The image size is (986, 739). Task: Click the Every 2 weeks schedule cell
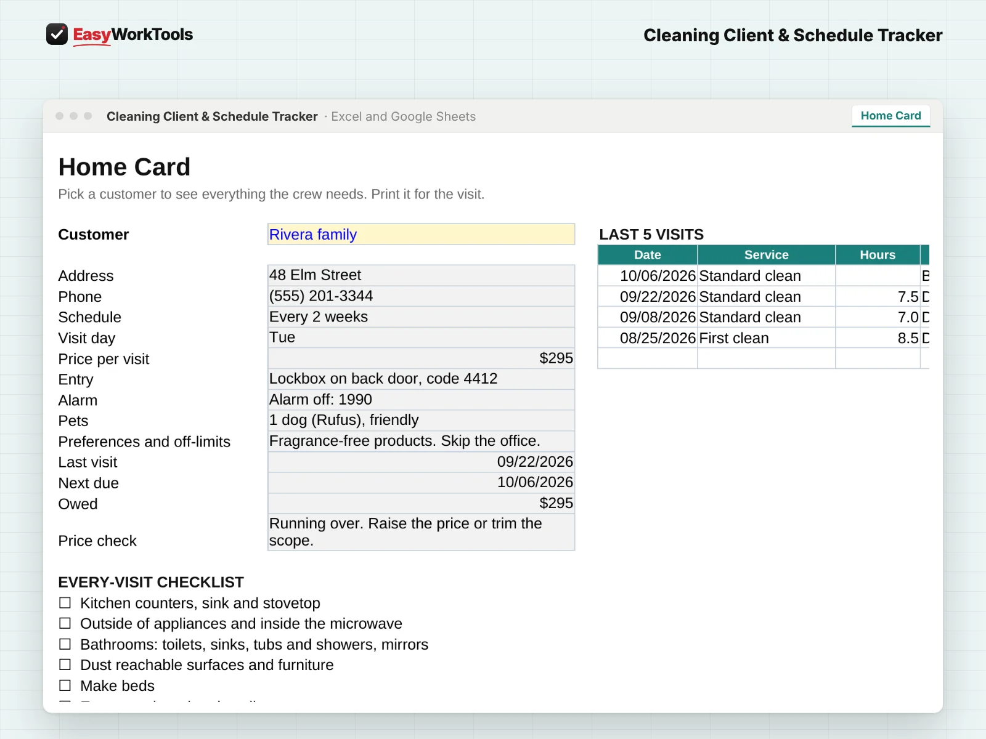[421, 317]
